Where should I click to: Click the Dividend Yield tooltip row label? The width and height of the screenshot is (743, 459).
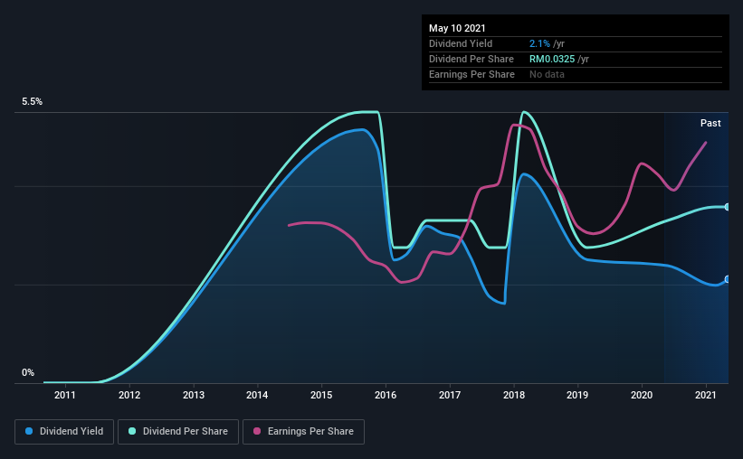(461, 43)
